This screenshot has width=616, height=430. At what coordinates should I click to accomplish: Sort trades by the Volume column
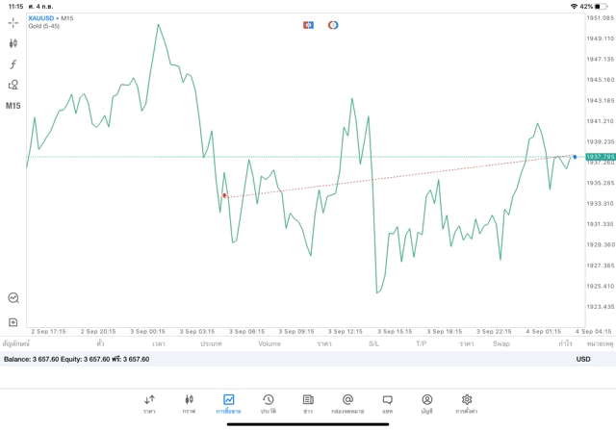tap(269, 343)
